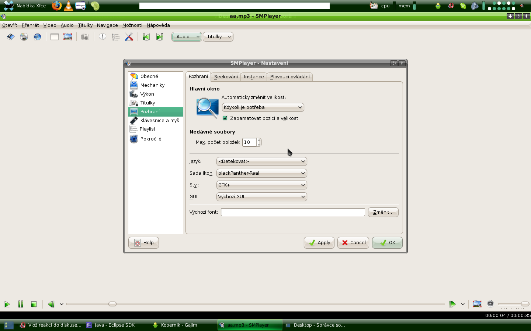Click Změnit font button
Image resolution: width=531 pixels, height=331 pixels.
coord(383,212)
